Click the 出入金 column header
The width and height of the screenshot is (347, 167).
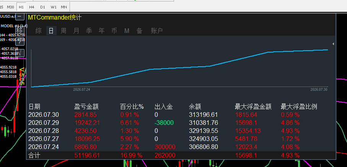click(163, 107)
